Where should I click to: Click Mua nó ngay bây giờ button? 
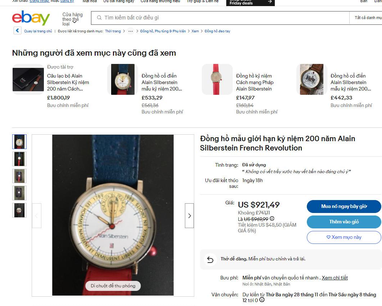click(344, 206)
